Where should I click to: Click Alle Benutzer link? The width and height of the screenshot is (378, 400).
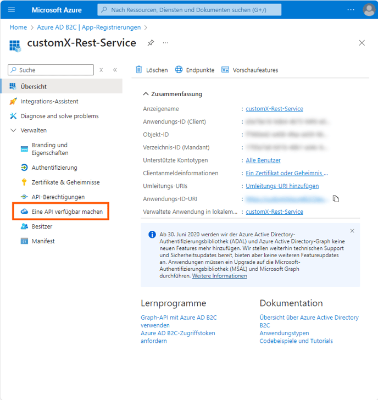(263, 160)
